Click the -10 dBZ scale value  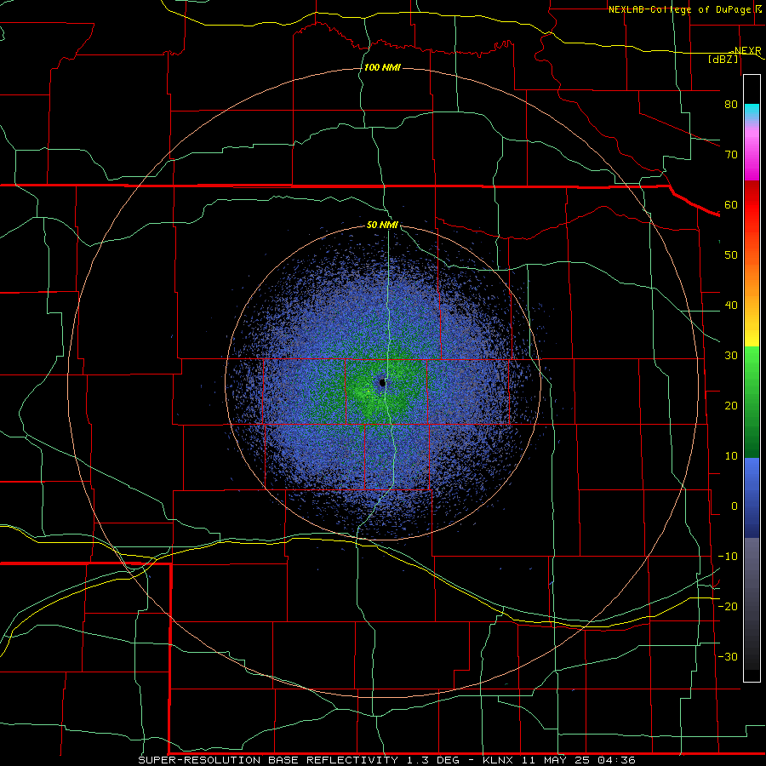pos(728,557)
